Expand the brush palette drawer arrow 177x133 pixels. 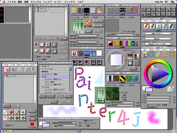point(159,31)
